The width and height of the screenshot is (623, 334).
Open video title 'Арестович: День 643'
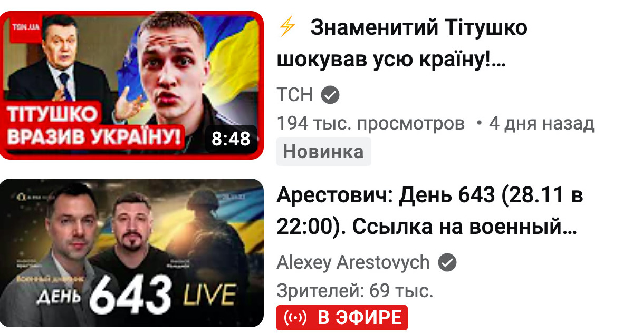pyautogui.click(x=429, y=211)
